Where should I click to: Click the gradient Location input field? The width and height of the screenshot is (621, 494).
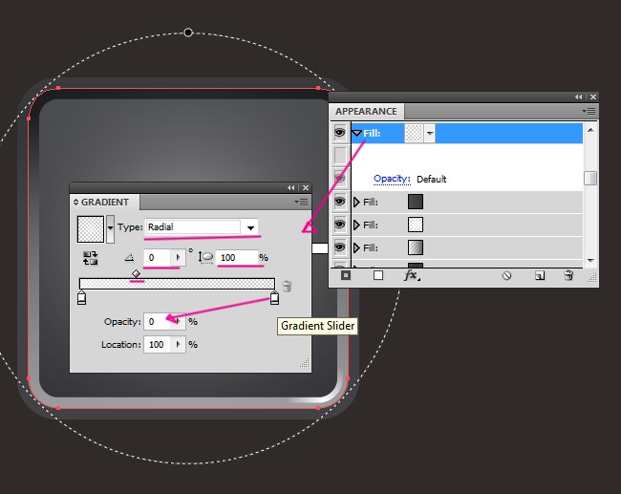pos(157,344)
